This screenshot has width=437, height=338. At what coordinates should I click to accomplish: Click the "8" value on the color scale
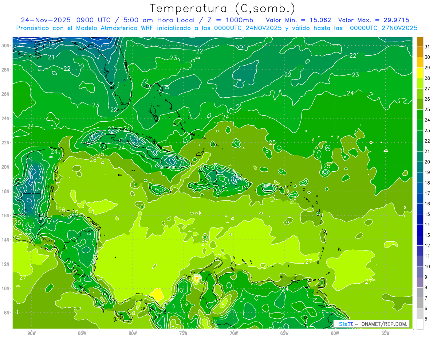[426, 287]
